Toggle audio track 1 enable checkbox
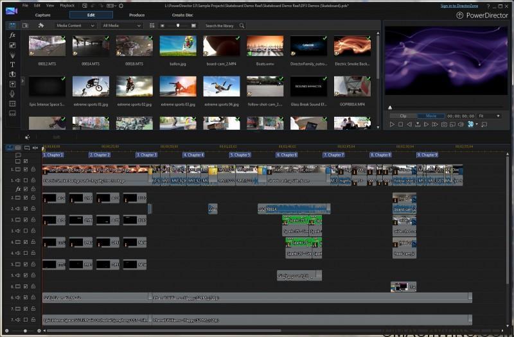The image size is (514, 337). pos(26,180)
